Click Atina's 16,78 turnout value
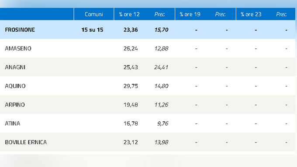Viewport: 297px width, 167px height. click(131, 123)
